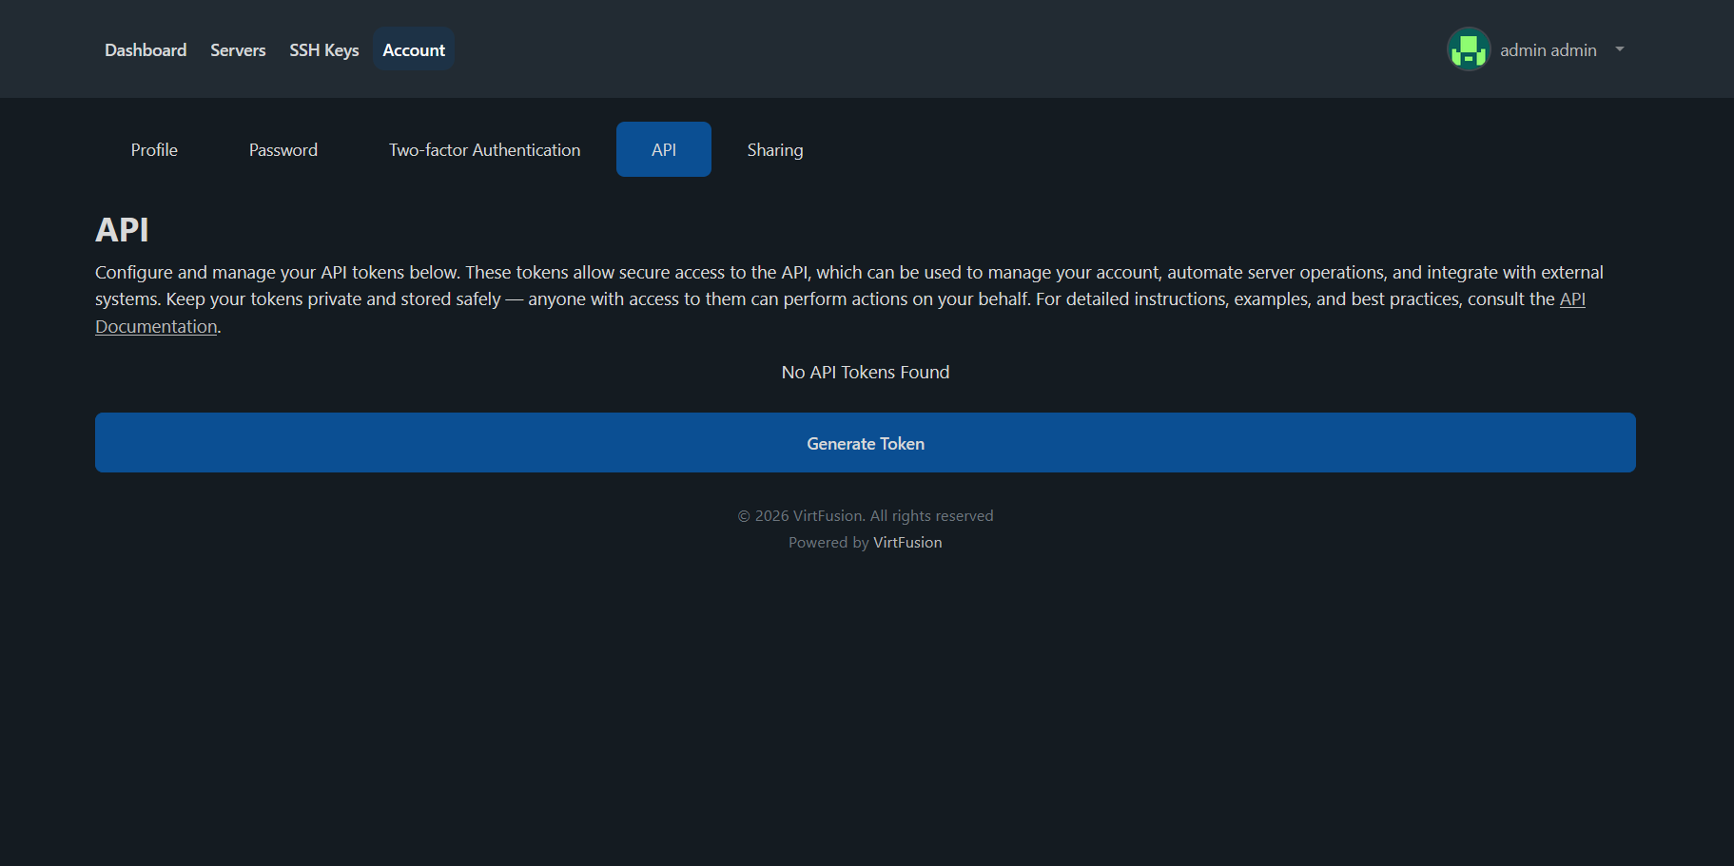1734x866 pixels.
Task: Click the large API page heading
Action: (x=122, y=230)
